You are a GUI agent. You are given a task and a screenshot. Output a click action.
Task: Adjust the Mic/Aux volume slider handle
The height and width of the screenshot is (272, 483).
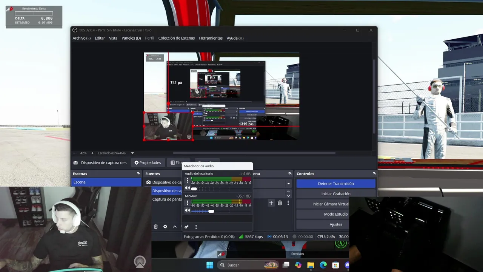211,211
